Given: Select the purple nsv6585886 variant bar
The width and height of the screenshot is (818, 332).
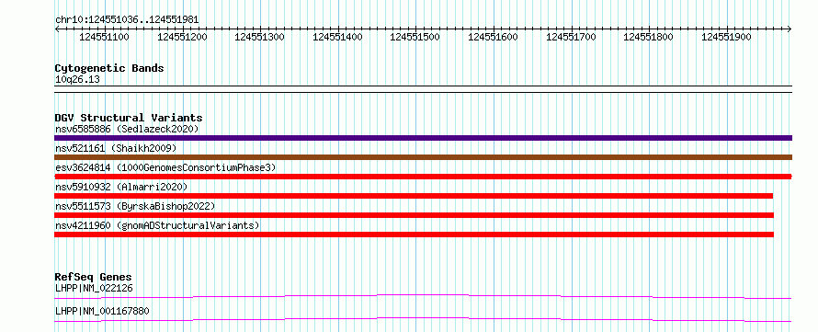Looking at the screenshot, I should pos(423,138).
